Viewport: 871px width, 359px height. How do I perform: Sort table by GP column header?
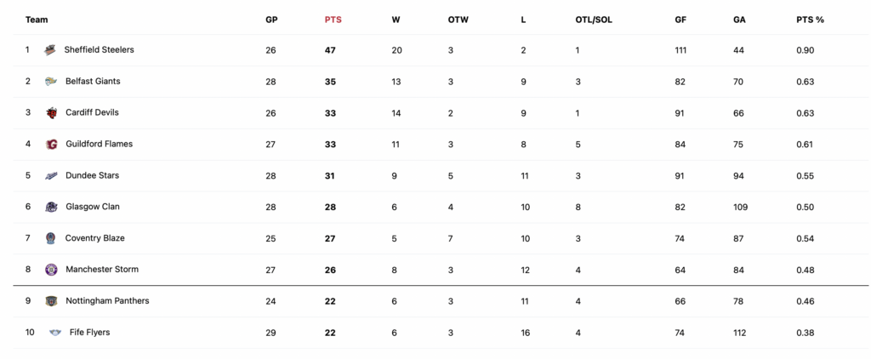pos(271,20)
